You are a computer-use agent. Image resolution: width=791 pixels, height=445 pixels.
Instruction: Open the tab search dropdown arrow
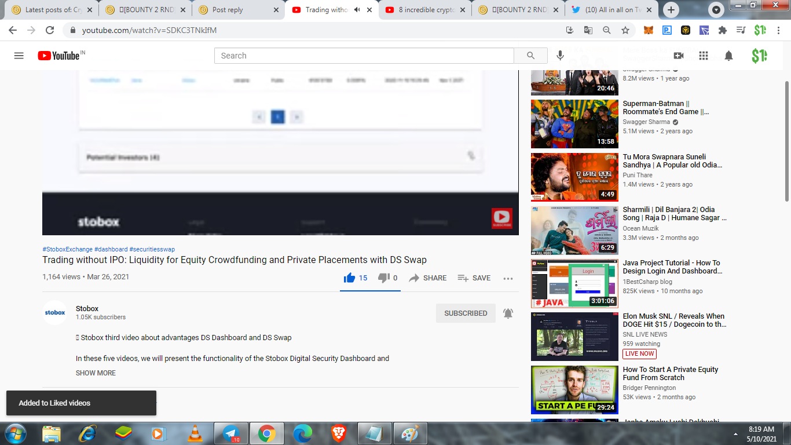pos(716,10)
